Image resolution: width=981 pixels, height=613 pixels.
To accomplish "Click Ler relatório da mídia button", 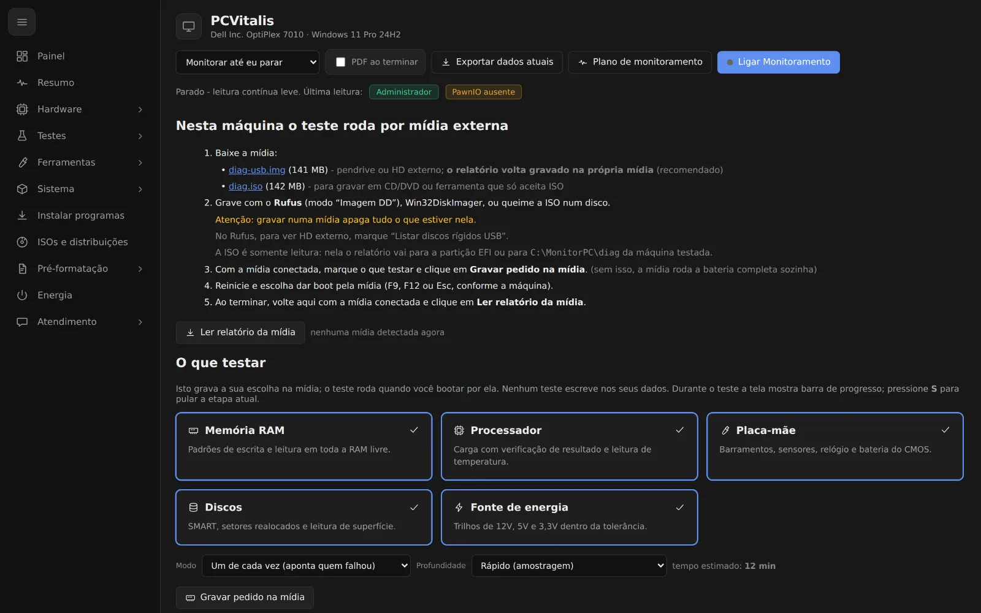I will (240, 332).
